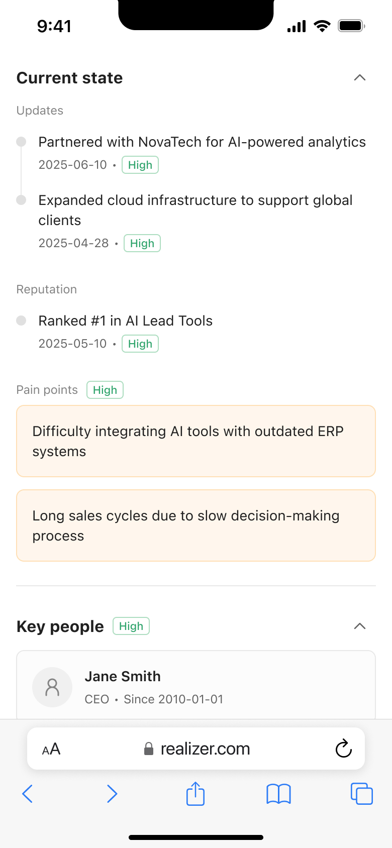Tap the High tag on the 2025-06-10 update

[x=140, y=165]
